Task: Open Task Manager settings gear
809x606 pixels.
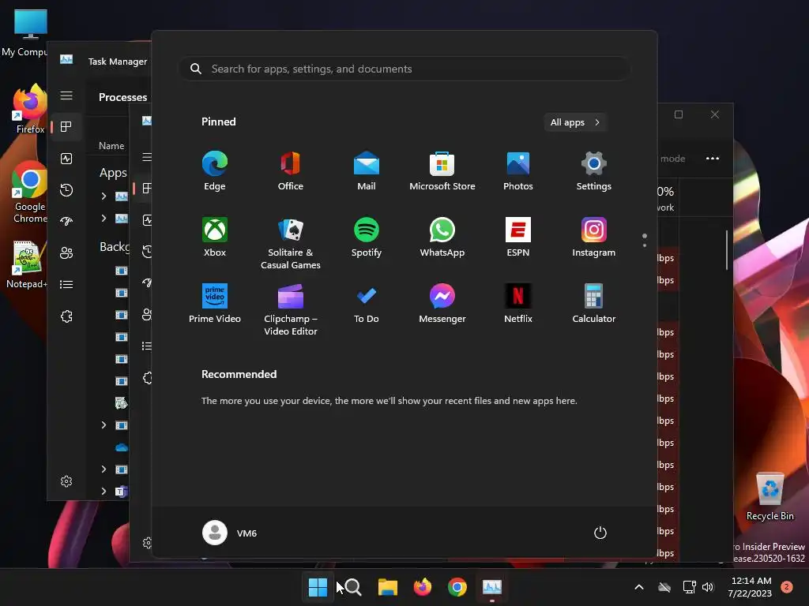Action: point(66,481)
